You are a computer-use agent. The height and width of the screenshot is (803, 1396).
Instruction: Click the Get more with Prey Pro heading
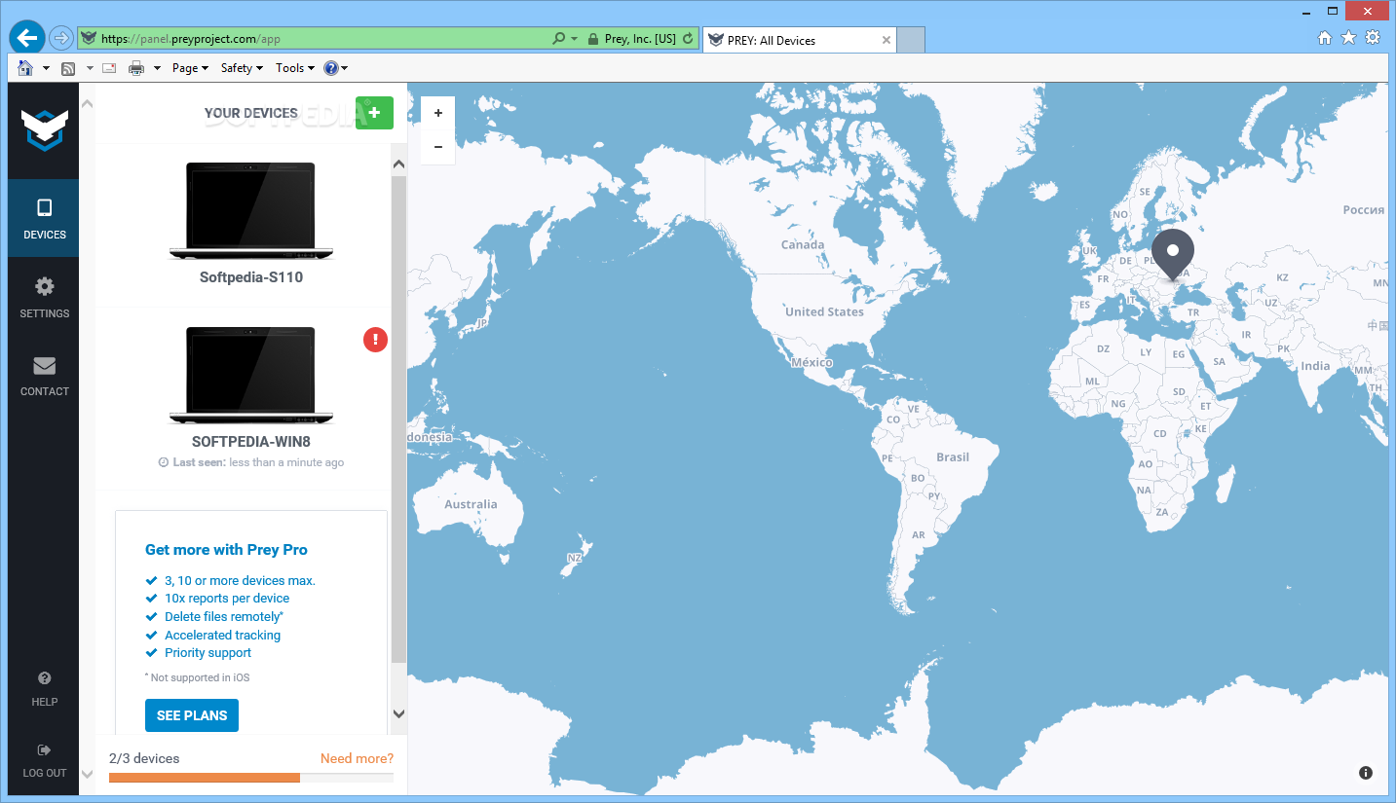pos(226,550)
